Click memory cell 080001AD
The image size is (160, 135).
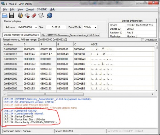tap(31, 64)
